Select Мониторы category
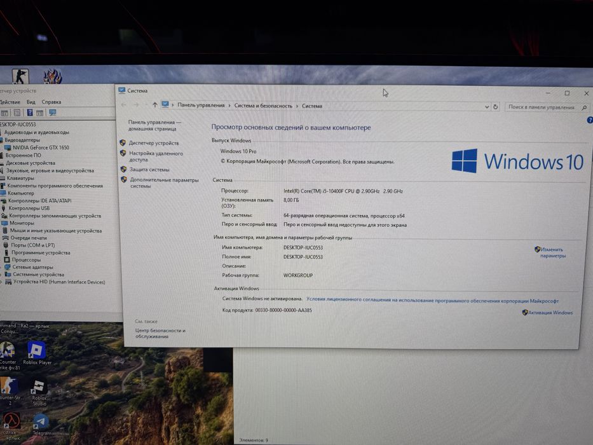This screenshot has height=445, width=593. 22,223
